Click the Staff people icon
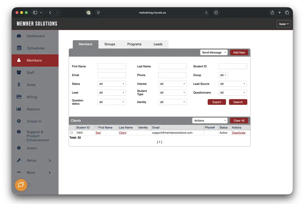The image size is (304, 204). [19, 72]
